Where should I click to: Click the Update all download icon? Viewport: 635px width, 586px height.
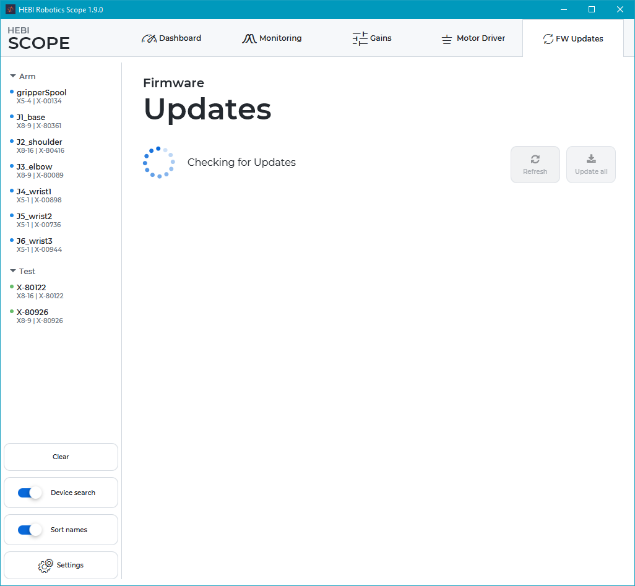pyautogui.click(x=590, y=159)
